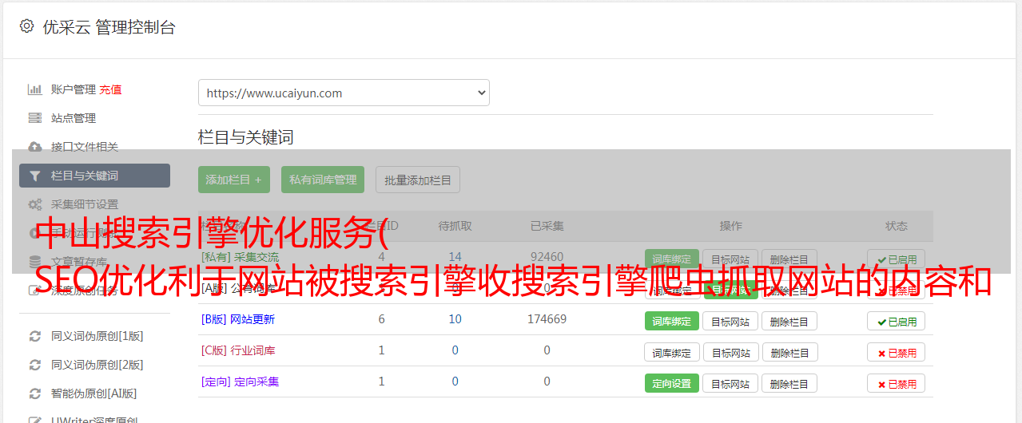The image size is (1022, 423).
Task: Click the 状态 column header
Action: tap(897, 226)
